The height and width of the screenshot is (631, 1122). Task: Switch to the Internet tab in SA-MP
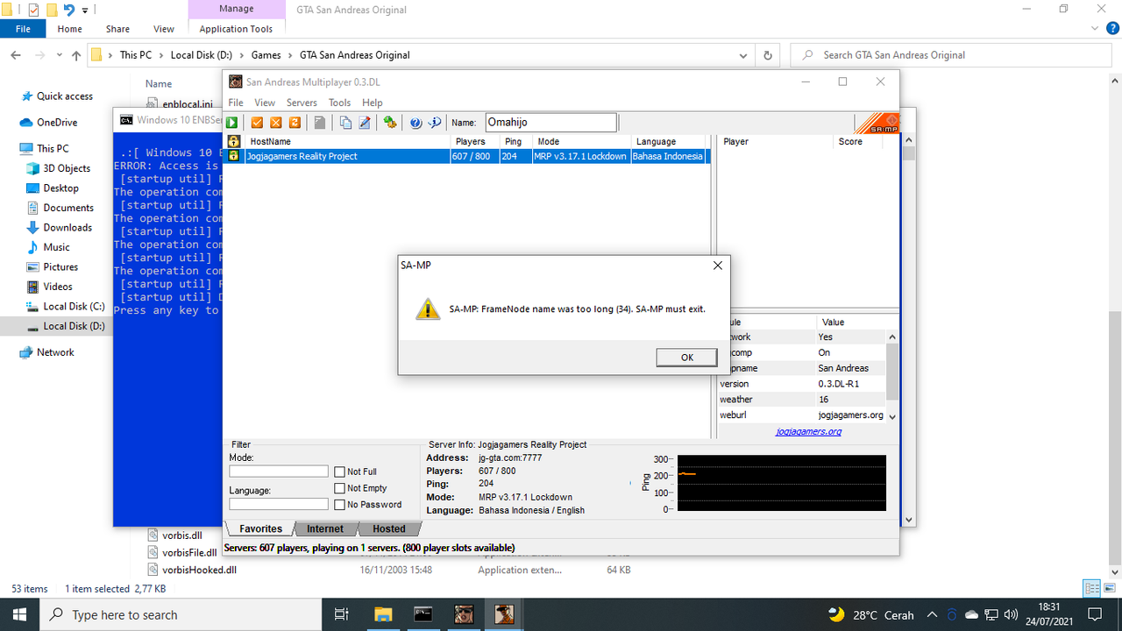[325, 528]
